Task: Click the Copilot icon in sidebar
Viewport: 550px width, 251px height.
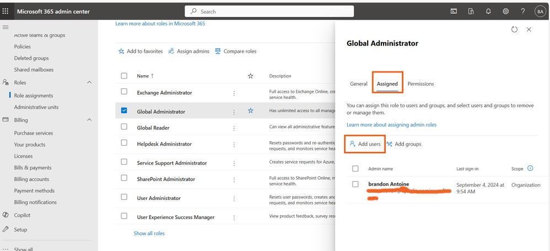Action: point(6,215)
